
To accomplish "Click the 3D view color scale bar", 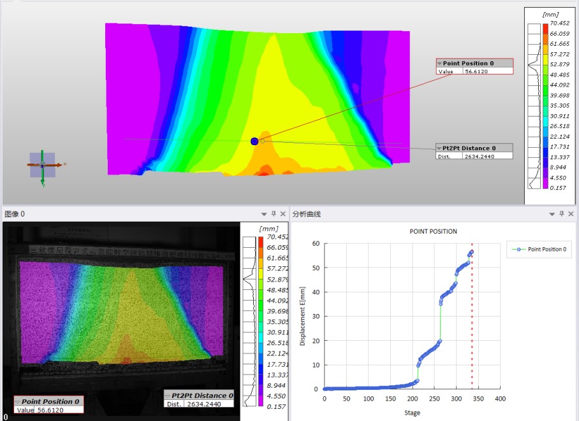I will coord(545,105).
